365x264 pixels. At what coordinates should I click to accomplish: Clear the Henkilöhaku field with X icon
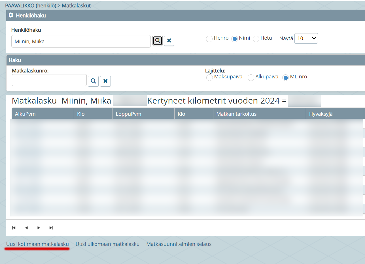coord(169,41)
